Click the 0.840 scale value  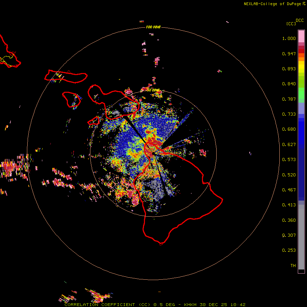[x=289, y=84]
